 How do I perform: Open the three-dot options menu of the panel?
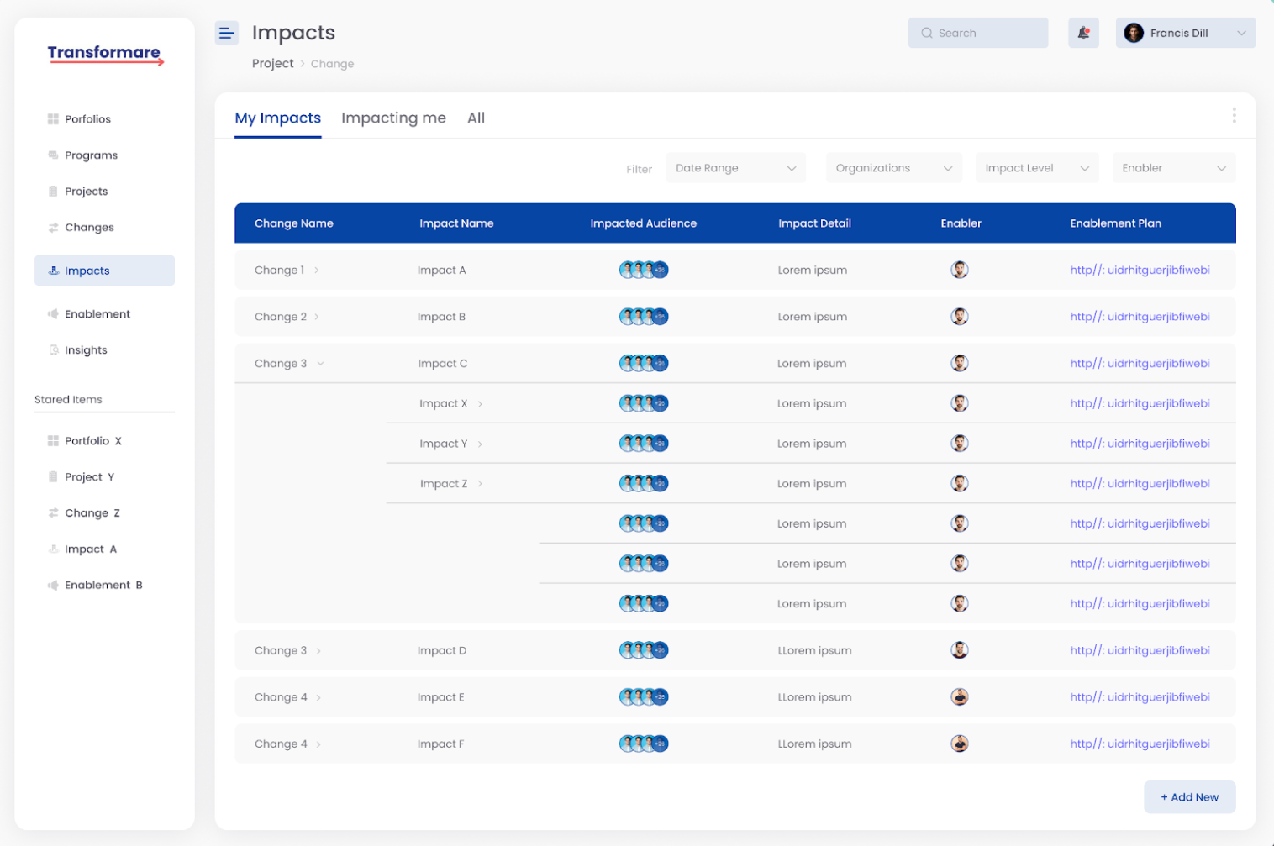click(x=1234, y=115)
